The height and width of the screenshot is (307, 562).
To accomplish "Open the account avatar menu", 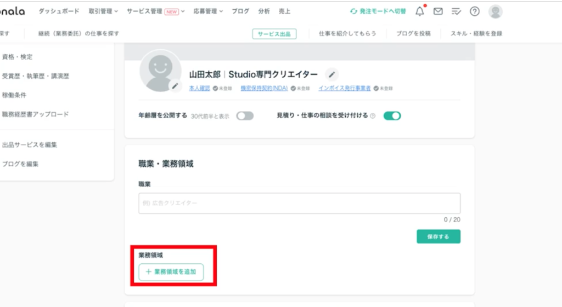I will tap(496, 11).
